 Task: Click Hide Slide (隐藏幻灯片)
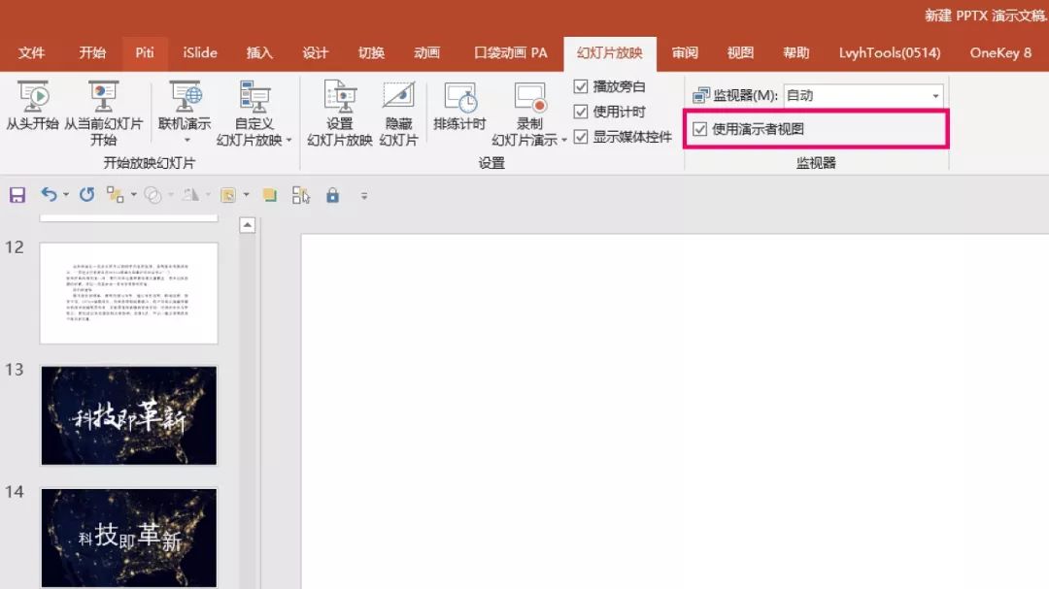[399, 113]
